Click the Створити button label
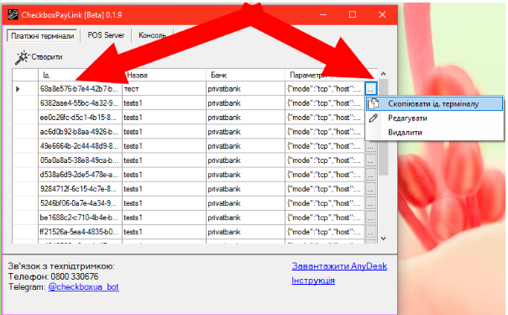 47,57
